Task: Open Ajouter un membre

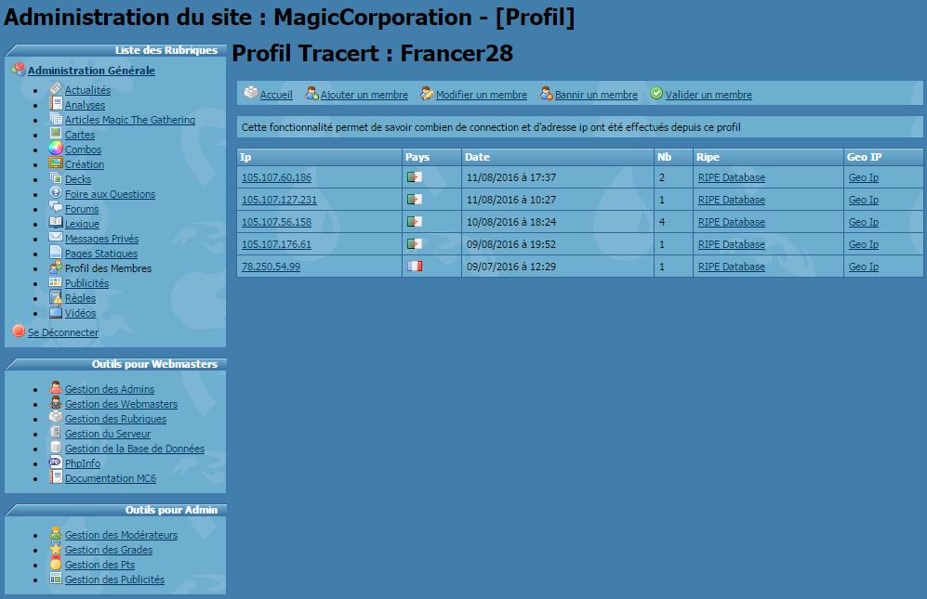Action: point(364,95)
